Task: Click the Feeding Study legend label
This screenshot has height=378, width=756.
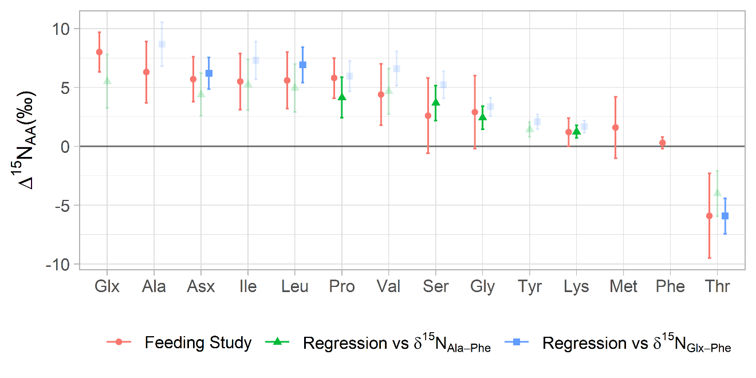Action: tap(198, 342)
